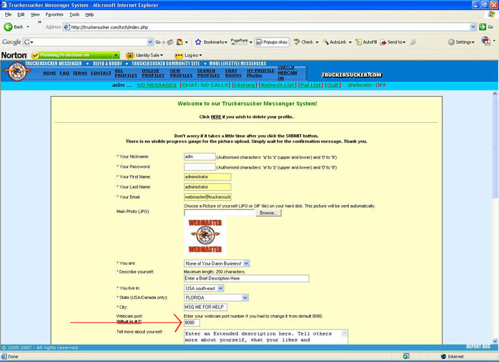The width and height of the screenshot is (499, 362).
Task: Click HERE to delete your profile
Action: (216, 117)
